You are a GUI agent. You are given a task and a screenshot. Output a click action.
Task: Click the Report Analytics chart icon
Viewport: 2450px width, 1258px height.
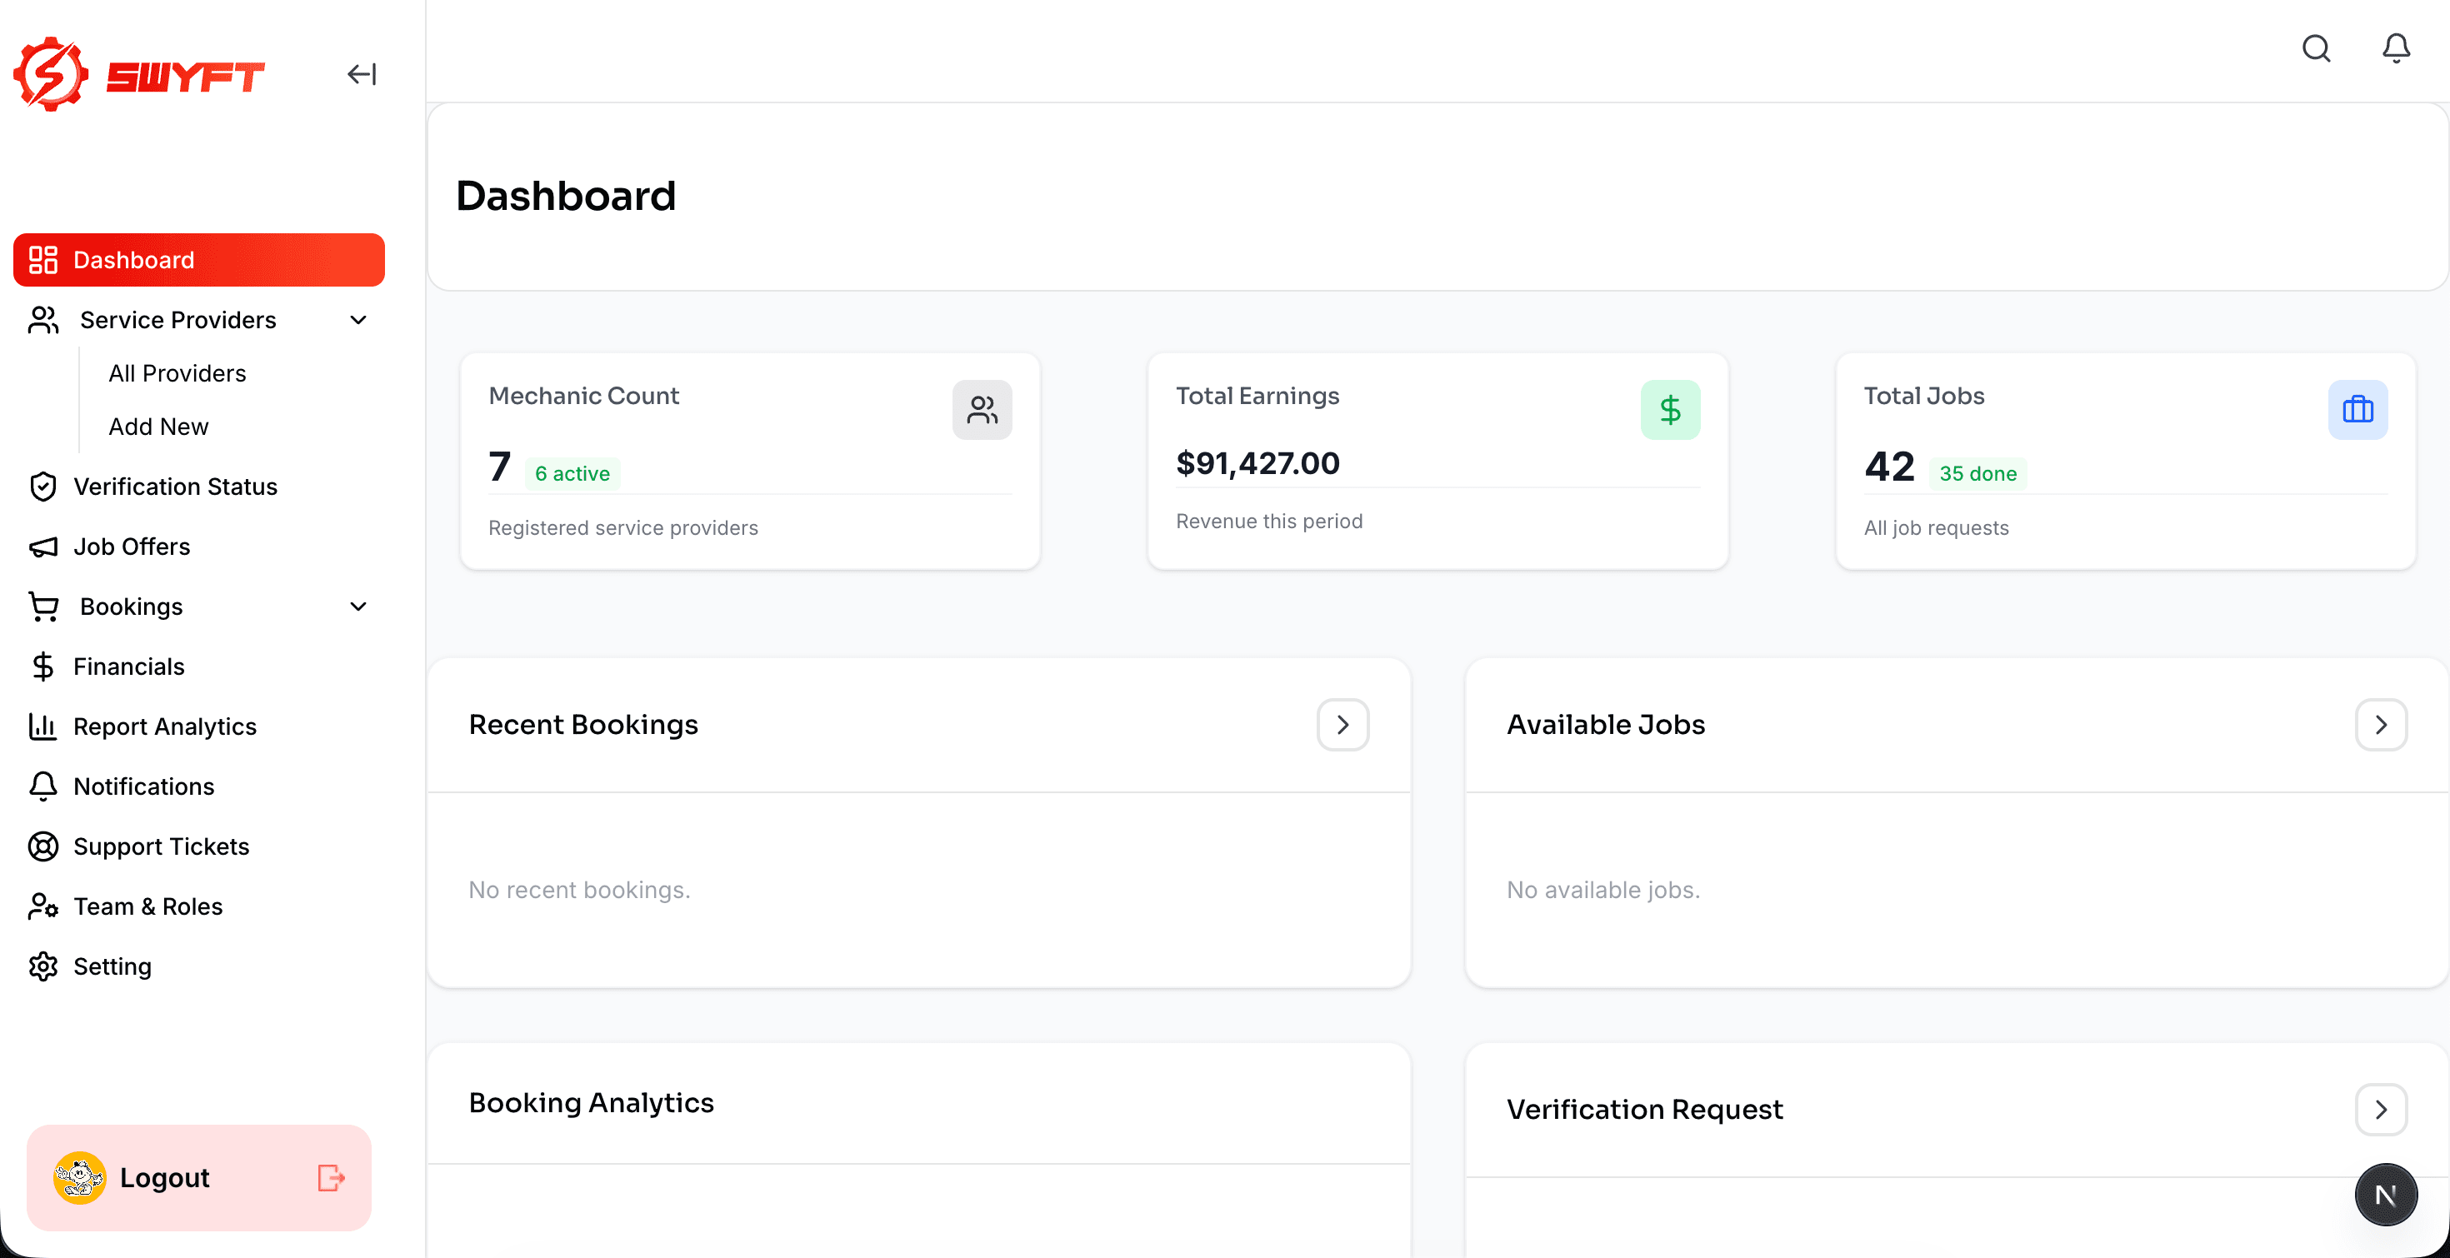click(42, 726)
